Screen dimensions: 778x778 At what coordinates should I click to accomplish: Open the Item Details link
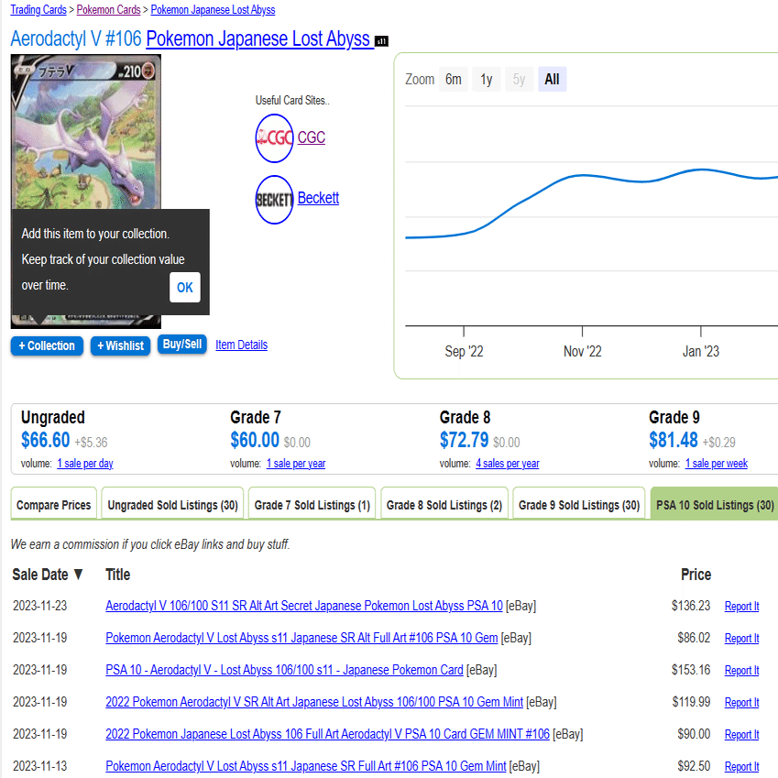[x=241, y=345]
